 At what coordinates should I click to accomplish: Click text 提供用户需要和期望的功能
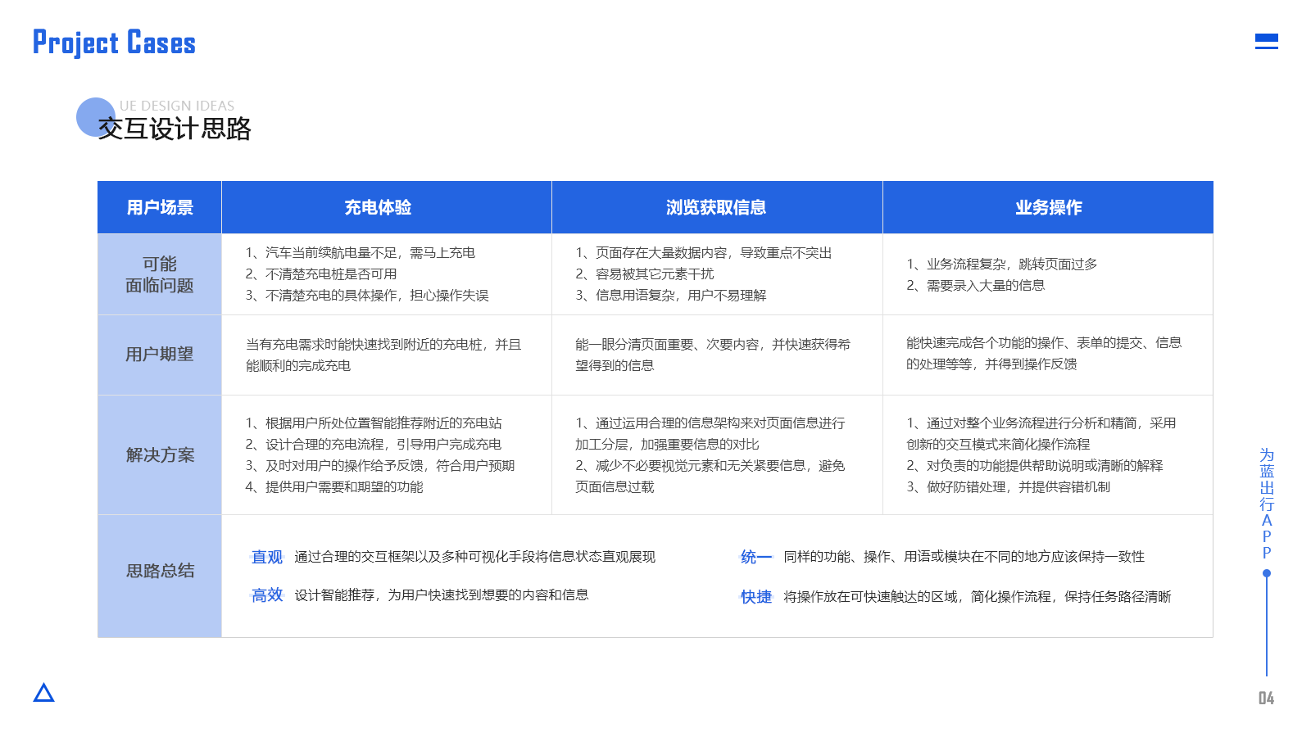click(x=344, y=487)
